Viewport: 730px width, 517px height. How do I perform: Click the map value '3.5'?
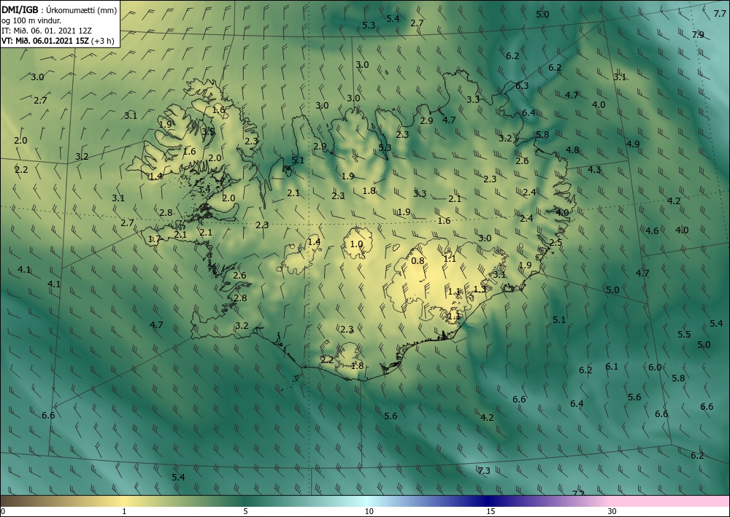(x=208, y=131)
